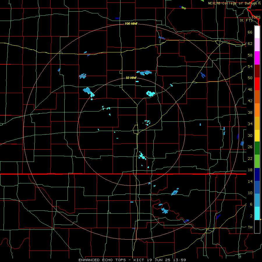Pick the cyan legend band near value 2
This screenshot has width=262, height=262.
257,213
